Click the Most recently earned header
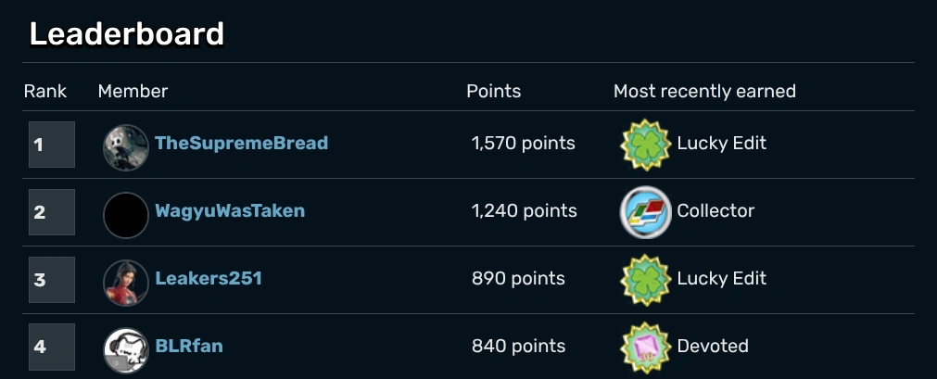Image resolution: width=937 pixels, height=379 pixels. pos(704,92)
